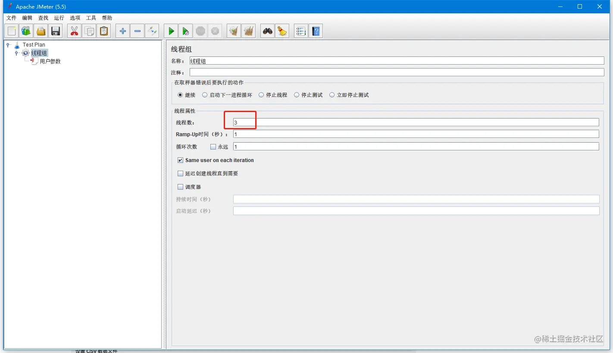Select the 继续 radio button
The image size is (613, 353).
[180, 95]
